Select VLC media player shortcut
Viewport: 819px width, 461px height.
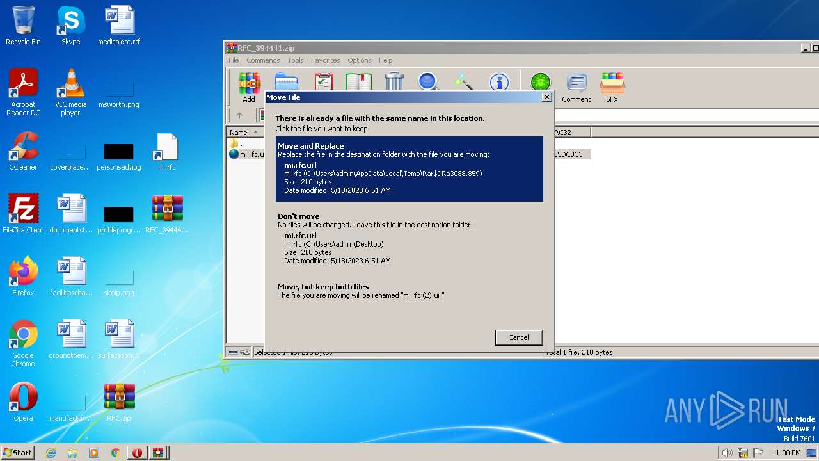[x=70, y=92]
